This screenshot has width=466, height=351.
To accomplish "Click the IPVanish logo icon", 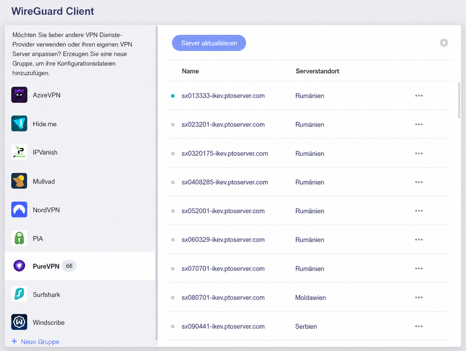I will (x=19, y=152).
